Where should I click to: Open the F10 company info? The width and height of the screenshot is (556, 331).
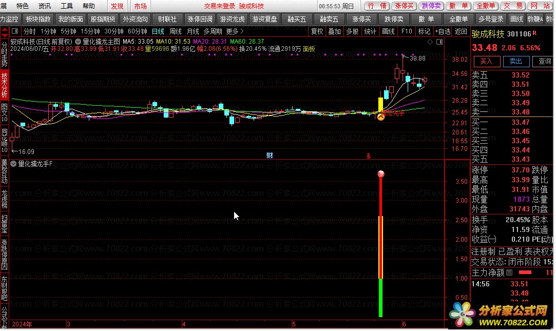pos(407,31)
